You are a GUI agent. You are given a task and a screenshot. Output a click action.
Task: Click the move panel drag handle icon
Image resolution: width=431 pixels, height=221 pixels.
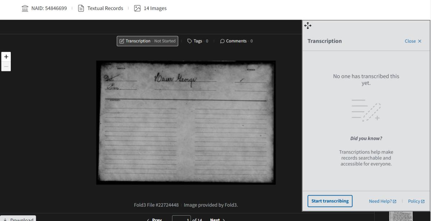click(308, 25)
